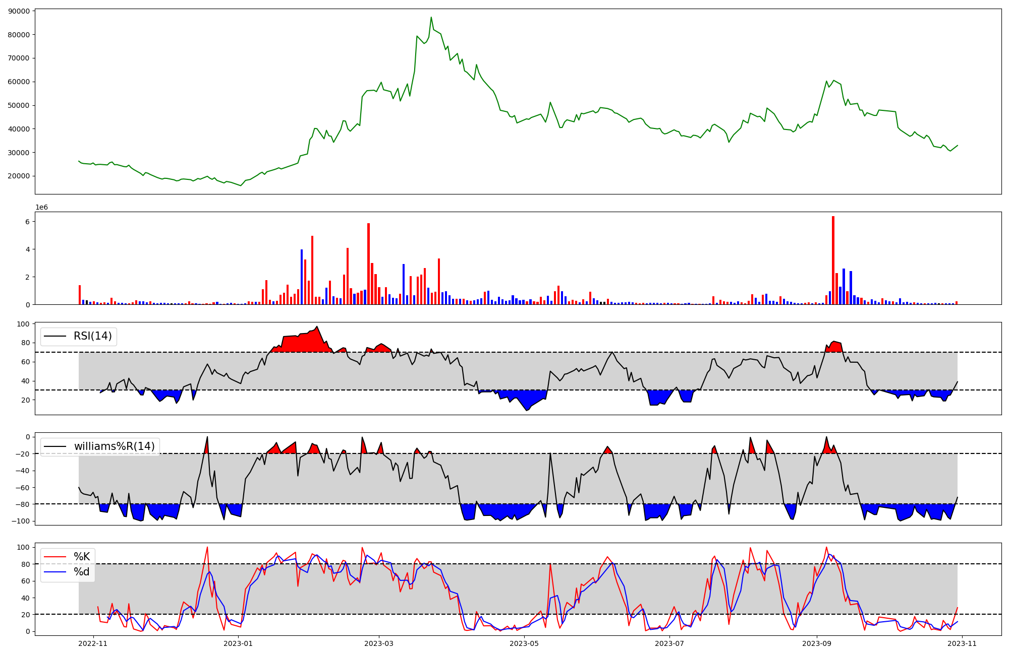Click the 90000 price axis tick label

[19, 11]
